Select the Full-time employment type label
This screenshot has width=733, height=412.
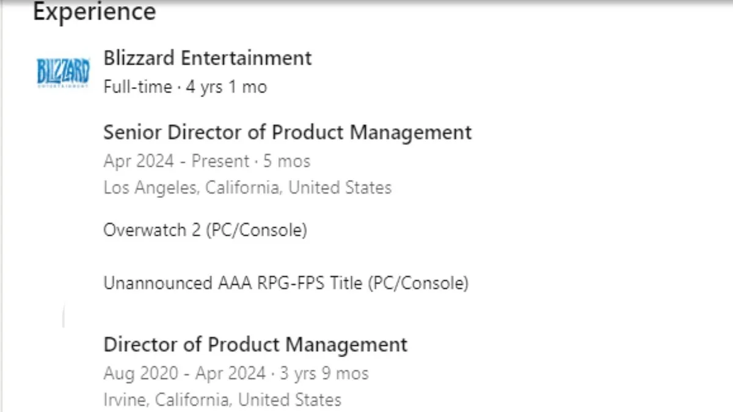pyautogui.click(x=137, y=87)
